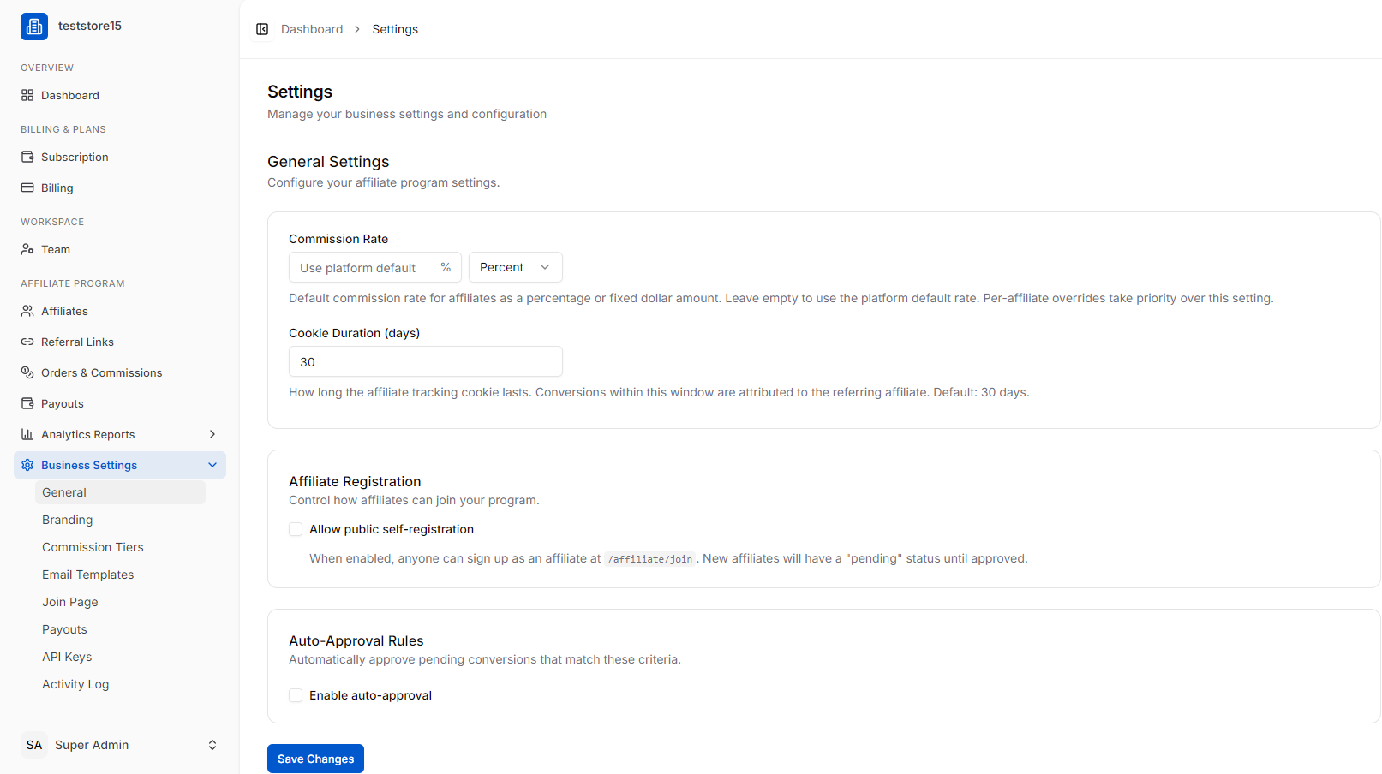The width and height of the screenshot is (1382, 774).
Task: Click the Save Changes button
Action: point(315,759)
